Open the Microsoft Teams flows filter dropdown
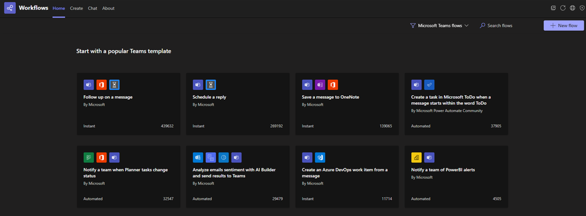Screen dimensions: 586x216 click(439, 26)
